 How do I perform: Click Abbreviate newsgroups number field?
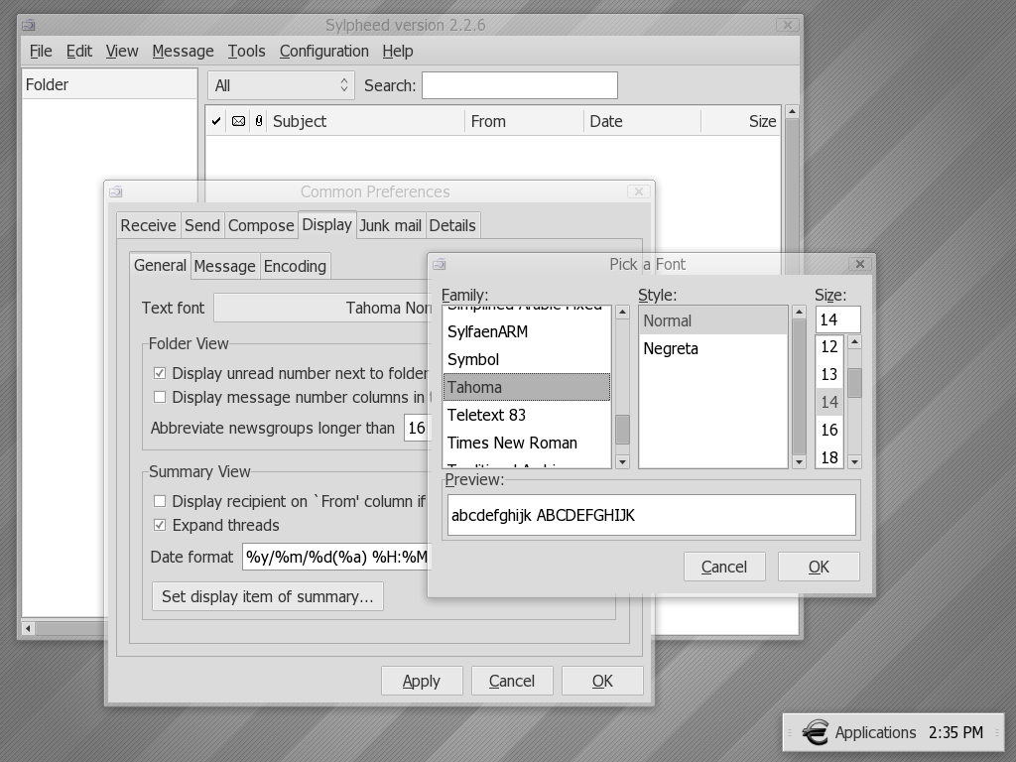click(x=418, y=428)
